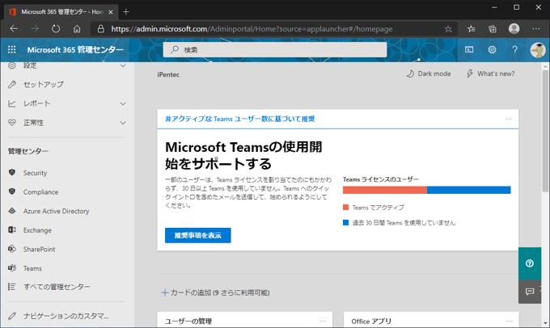The height and width of the screenshot is (328, 550).
Task: Open a new browser tab
Action: [x=126, y=12]
